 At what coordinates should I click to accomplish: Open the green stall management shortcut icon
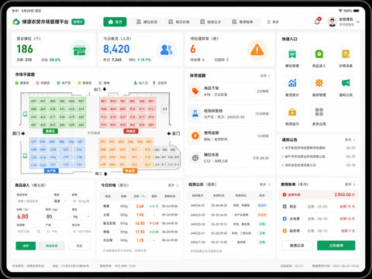(292, 54)
